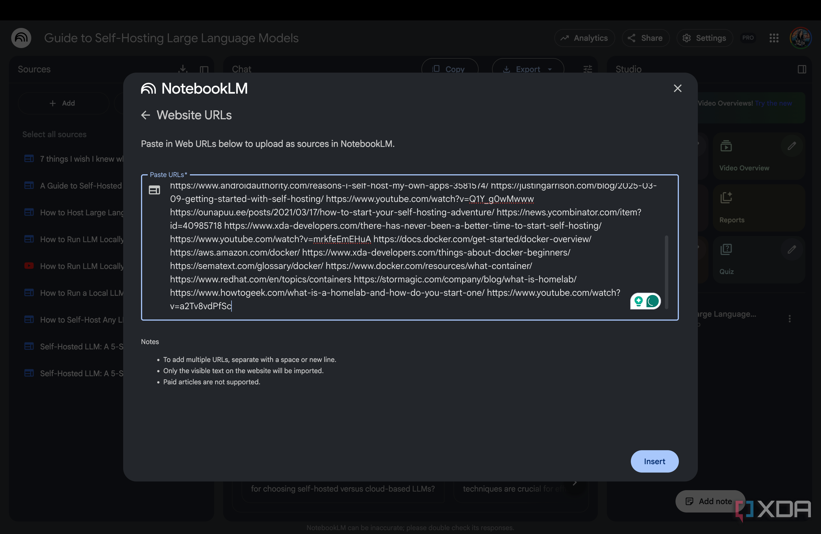This screenshot has width=821, height=534.
Task: Click the Insert button
Action: tap(654, 461)
